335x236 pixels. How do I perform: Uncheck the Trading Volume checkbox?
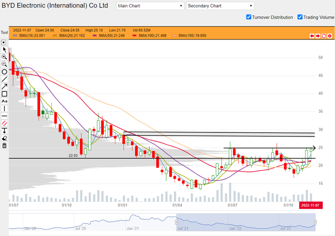click(300, 17)
